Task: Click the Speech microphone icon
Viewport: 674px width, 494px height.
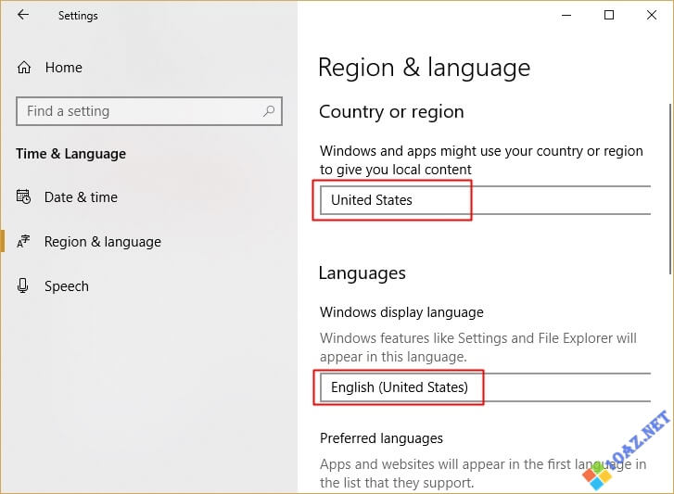Action: pos(23,285)
